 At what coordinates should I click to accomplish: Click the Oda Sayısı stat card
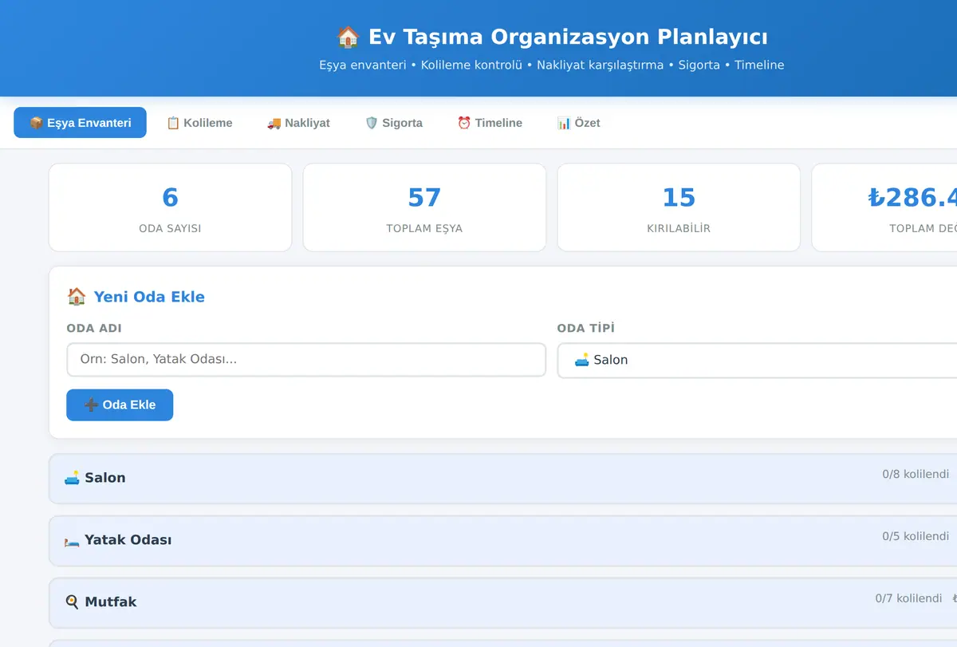(x=170, y=207)
